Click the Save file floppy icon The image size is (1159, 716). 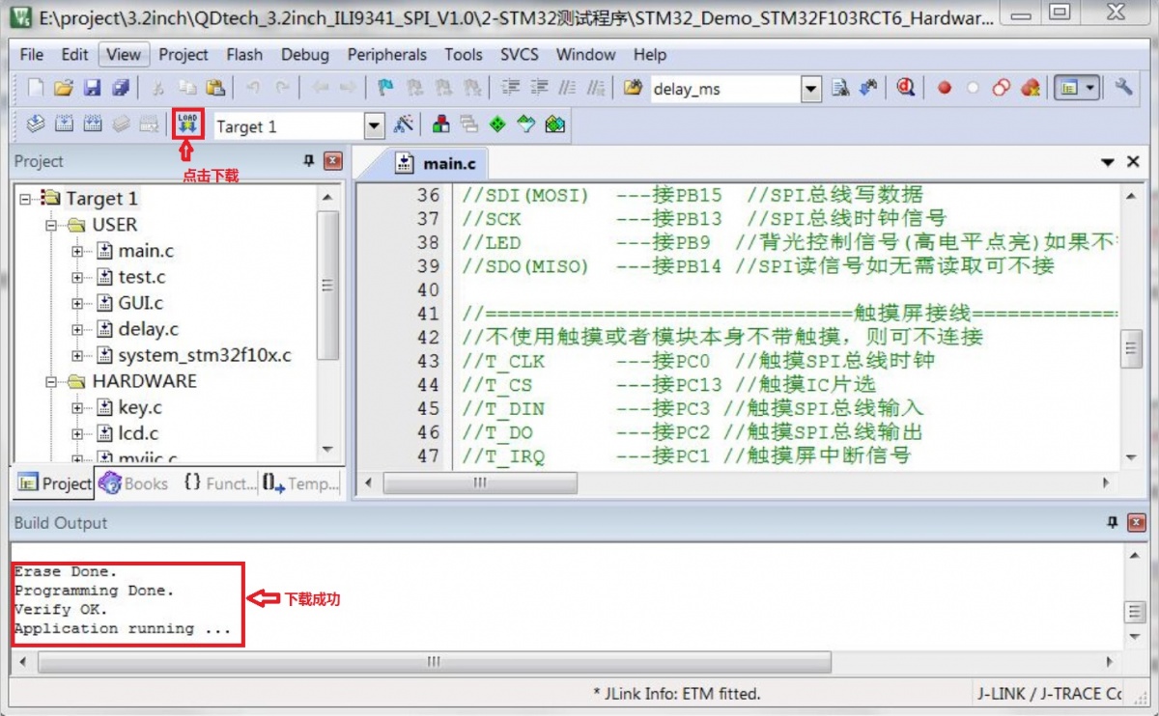pos(92,89)
